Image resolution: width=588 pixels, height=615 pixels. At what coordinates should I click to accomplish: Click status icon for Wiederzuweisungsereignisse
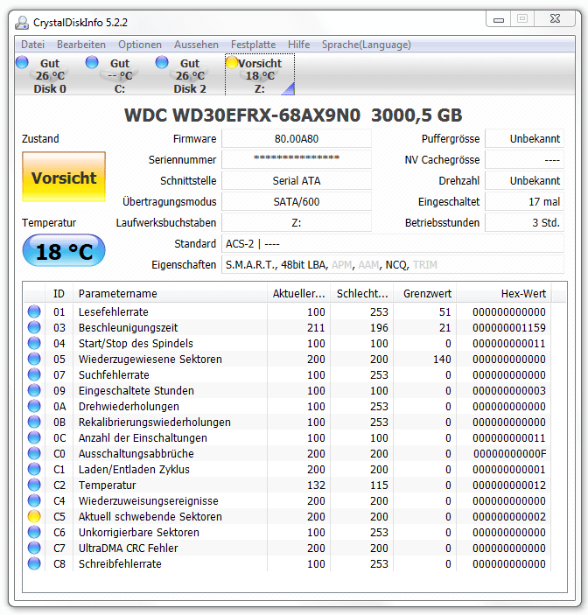click(34, 500)
